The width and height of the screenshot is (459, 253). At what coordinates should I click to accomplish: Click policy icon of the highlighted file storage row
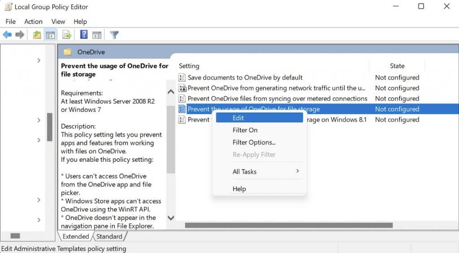pos(182,109)
